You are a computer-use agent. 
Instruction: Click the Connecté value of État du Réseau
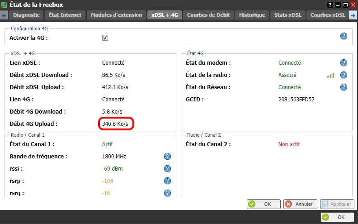(x=289, y=87)
